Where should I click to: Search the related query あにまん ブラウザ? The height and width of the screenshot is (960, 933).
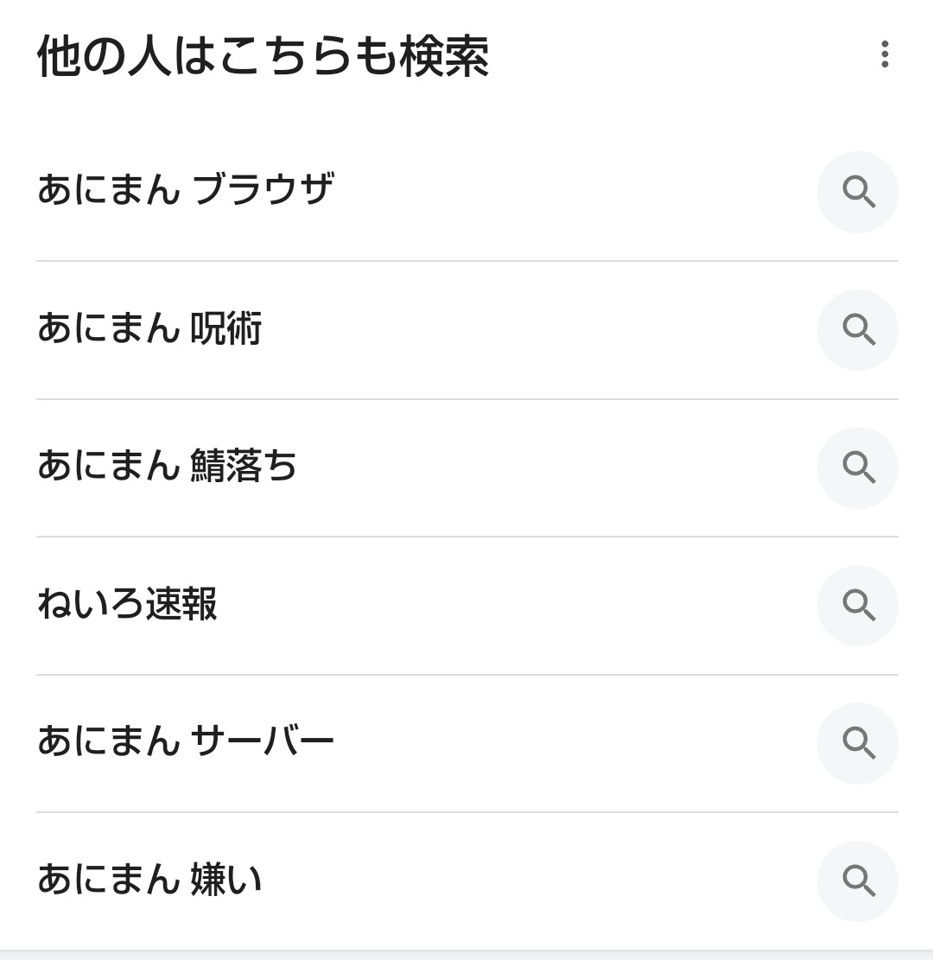(185, 190)
